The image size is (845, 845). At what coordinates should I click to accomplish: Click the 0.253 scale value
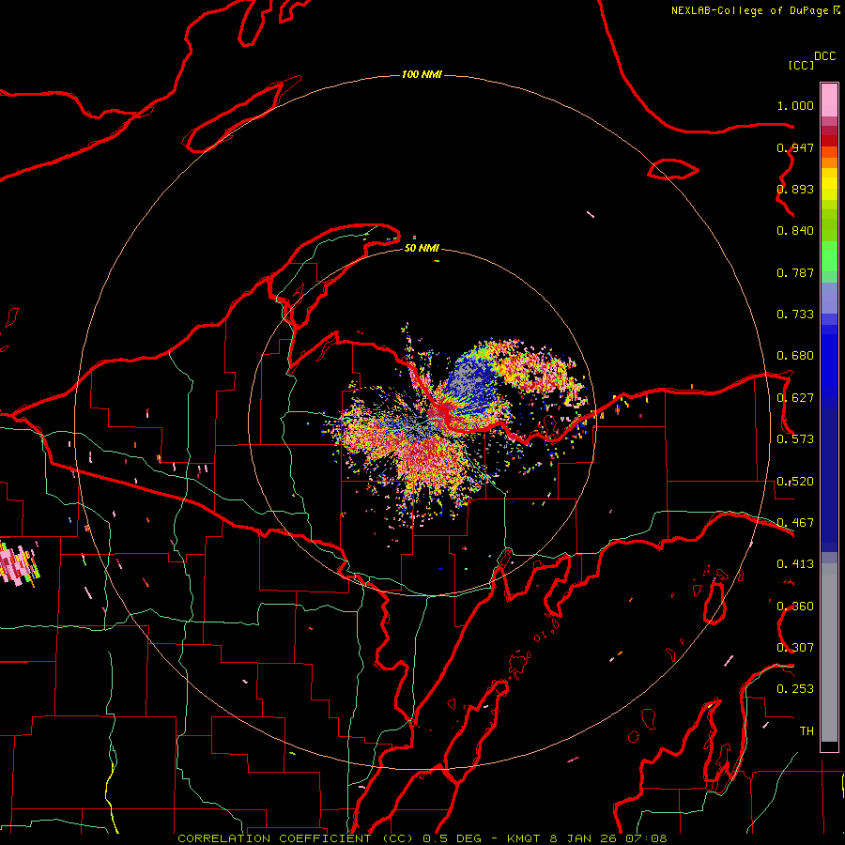click(x=795, y=689)
